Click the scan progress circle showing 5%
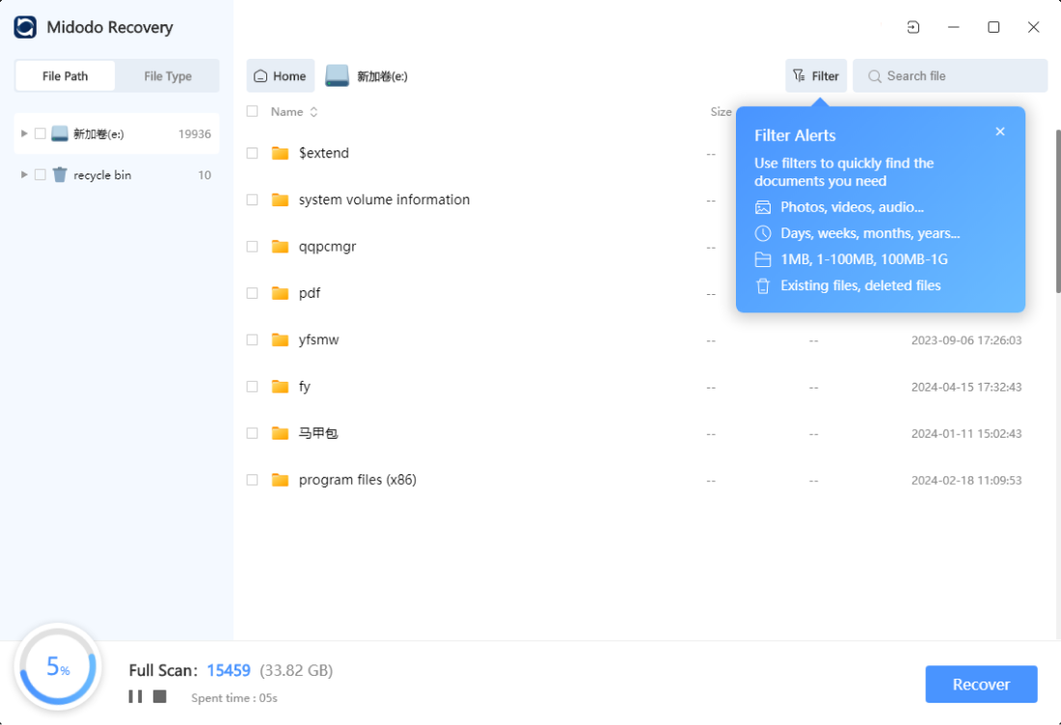This screenshot has width=1061, height=725. (x=58, y=667)
